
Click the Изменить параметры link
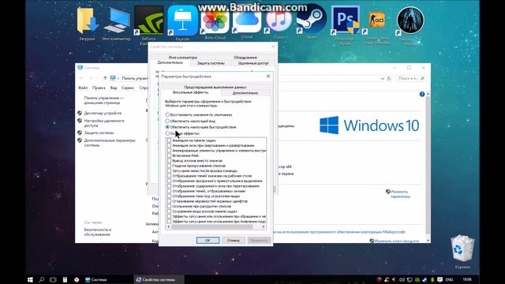click(400, 194)
